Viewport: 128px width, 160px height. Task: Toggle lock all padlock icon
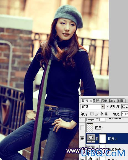pos(106,114)
